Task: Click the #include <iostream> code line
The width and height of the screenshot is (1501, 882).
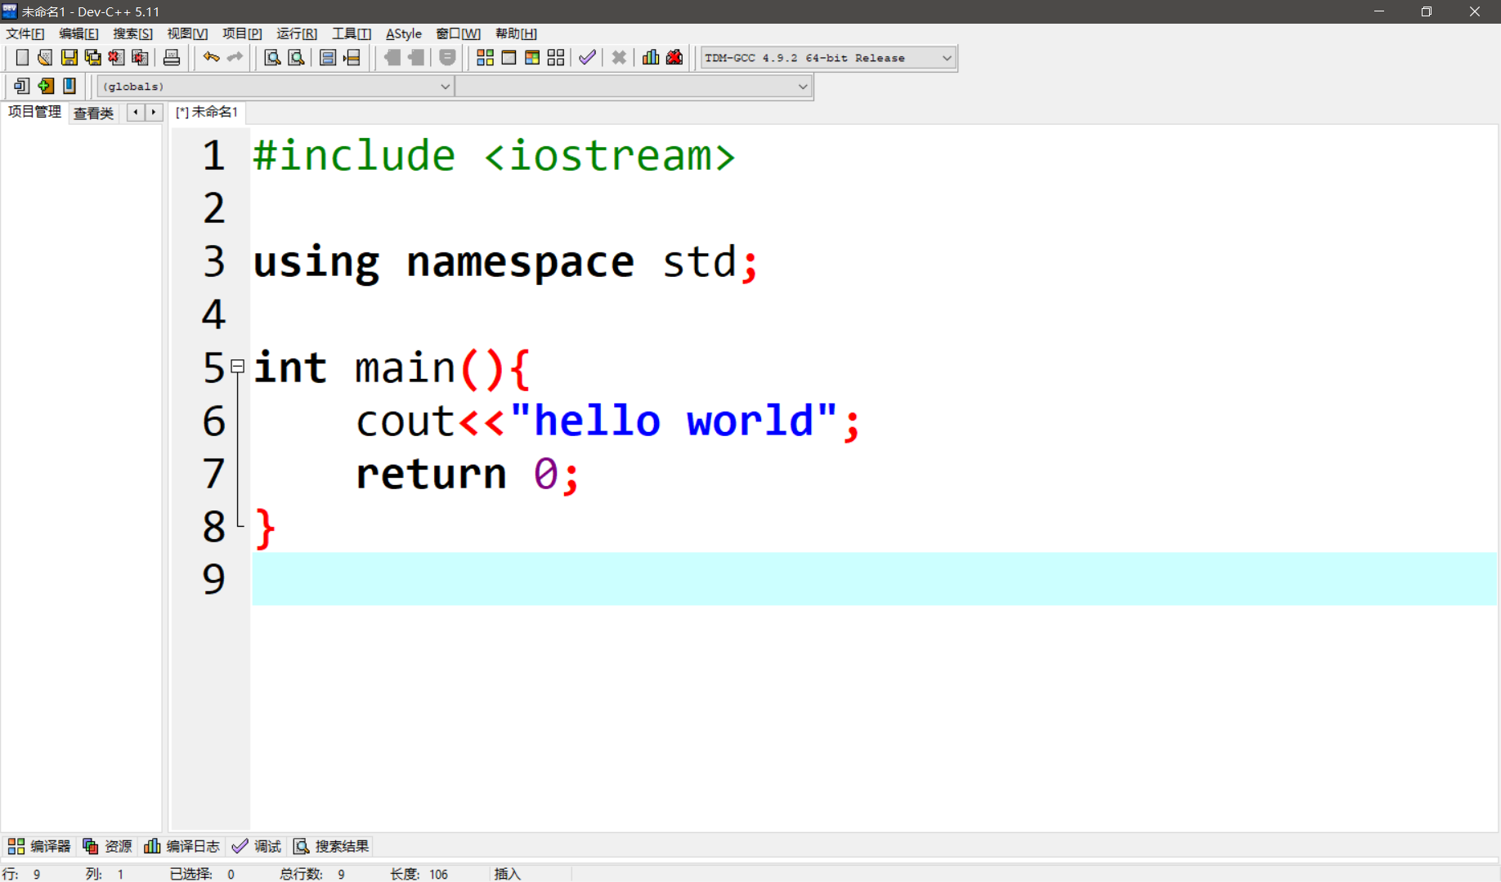Action: [495, 155]
